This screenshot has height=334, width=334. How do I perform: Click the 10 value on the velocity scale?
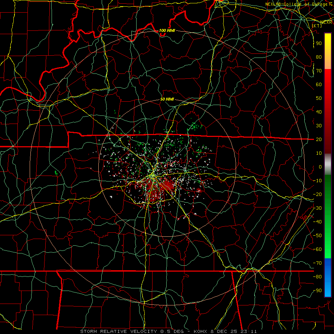click(319, 153)
